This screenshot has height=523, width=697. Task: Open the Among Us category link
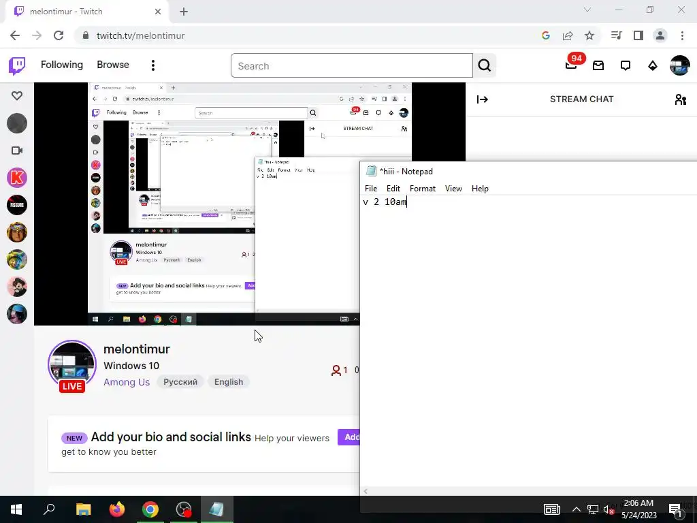pyautogui.click(x=127, y=382)
